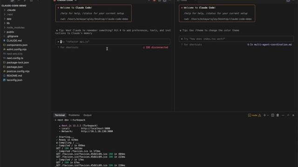Collapse the CLAUDE-CODE-DEMO explorer header
Screen dimensions: 298x167
tap(14, 6)
